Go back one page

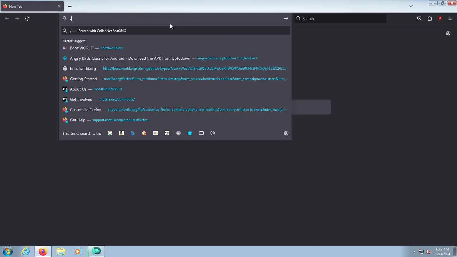(x=7, y=19)
